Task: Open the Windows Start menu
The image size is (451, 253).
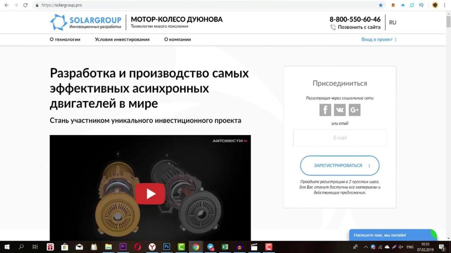Action: (x=7, y=247)
